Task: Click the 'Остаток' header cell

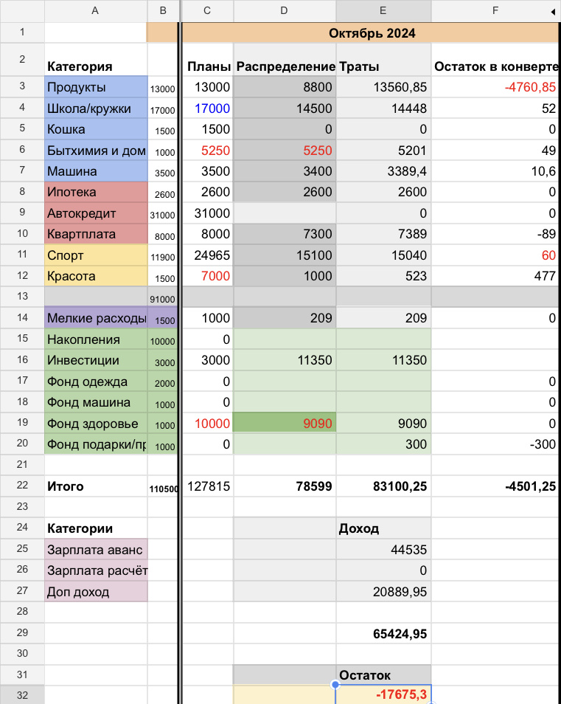Action: pyautogui.click(x=383, y=674)
